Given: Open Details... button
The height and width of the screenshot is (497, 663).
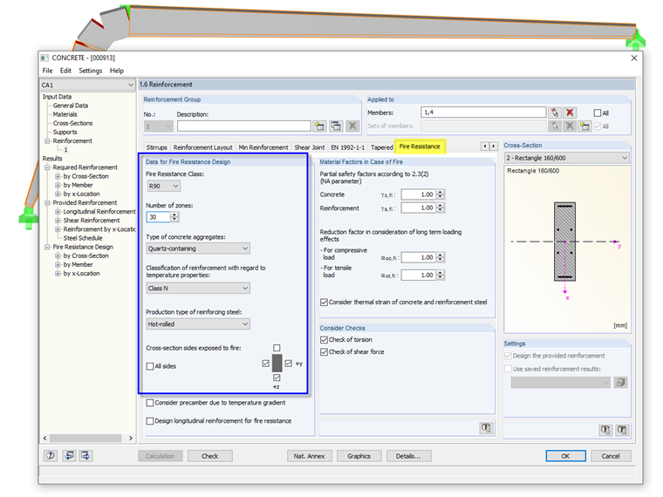Looking at the screenshot, I should click(x=408, y=456).
